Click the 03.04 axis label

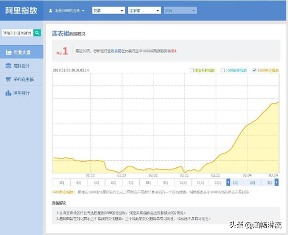pyautogui.click(x=247, y=175)
